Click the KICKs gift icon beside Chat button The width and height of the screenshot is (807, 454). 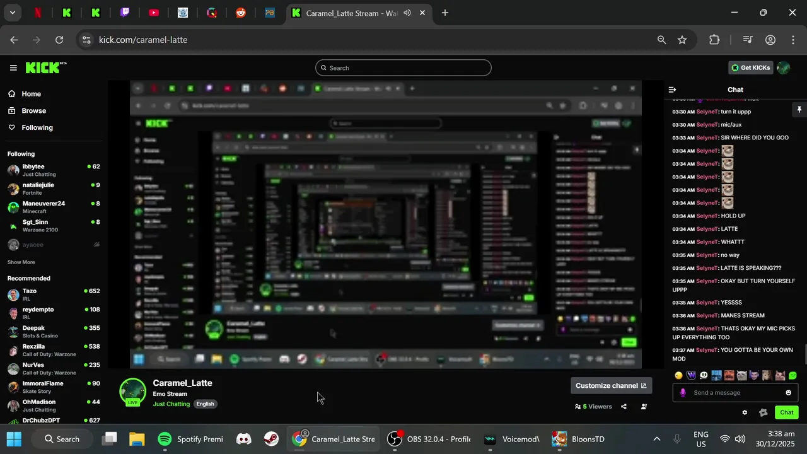763,412
